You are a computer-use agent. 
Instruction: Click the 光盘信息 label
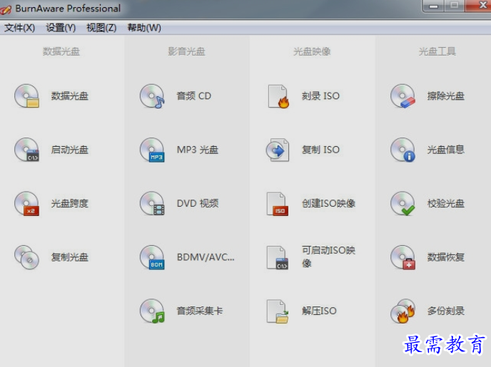(x=445, y=150)
